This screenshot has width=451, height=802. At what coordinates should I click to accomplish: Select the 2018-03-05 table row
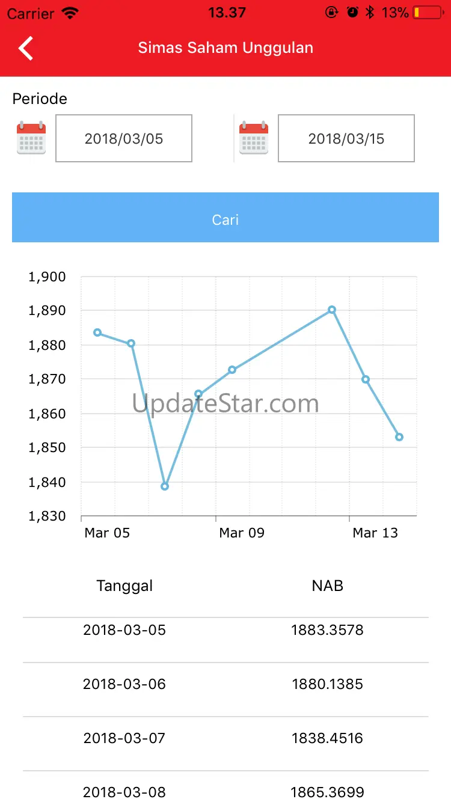[226, 631]
